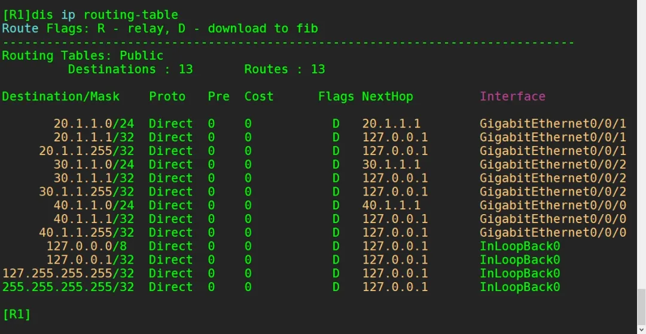Viewport: 646px width, 334px height.
Task: Click the Destination/Mask column header
Action: pos(61,97)
